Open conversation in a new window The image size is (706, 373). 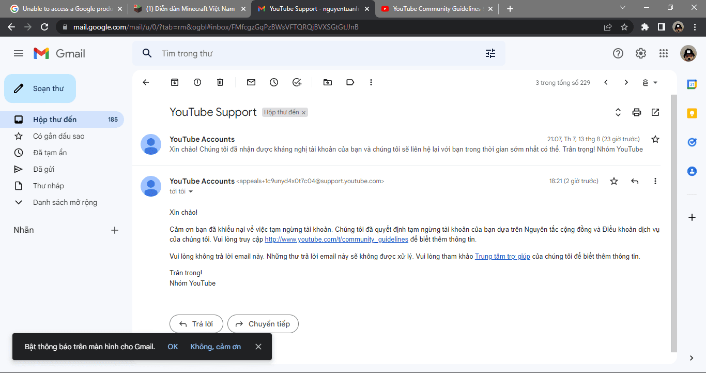(x=655, y=112)
